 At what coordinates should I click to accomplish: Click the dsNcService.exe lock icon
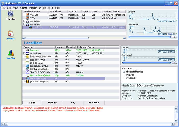pos(27,56)
